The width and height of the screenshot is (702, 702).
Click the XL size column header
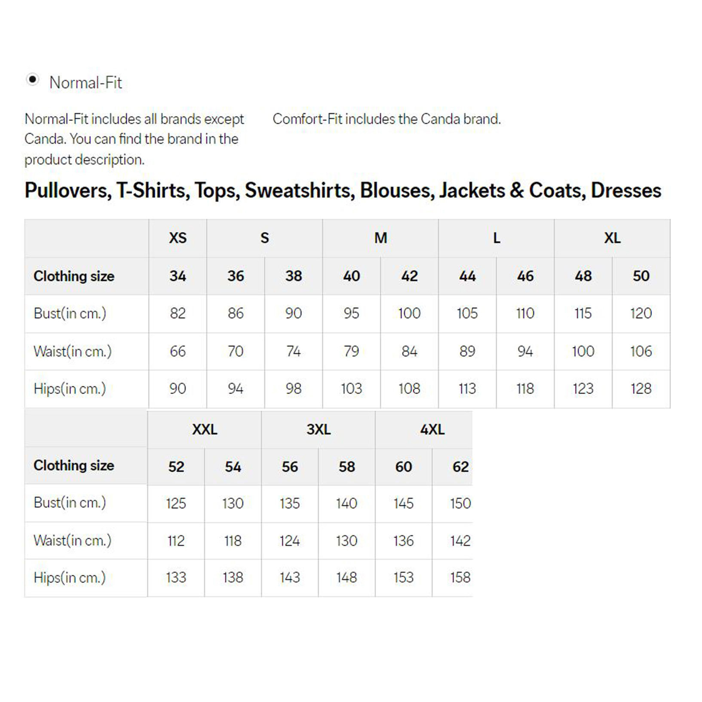tap(612, 238)
